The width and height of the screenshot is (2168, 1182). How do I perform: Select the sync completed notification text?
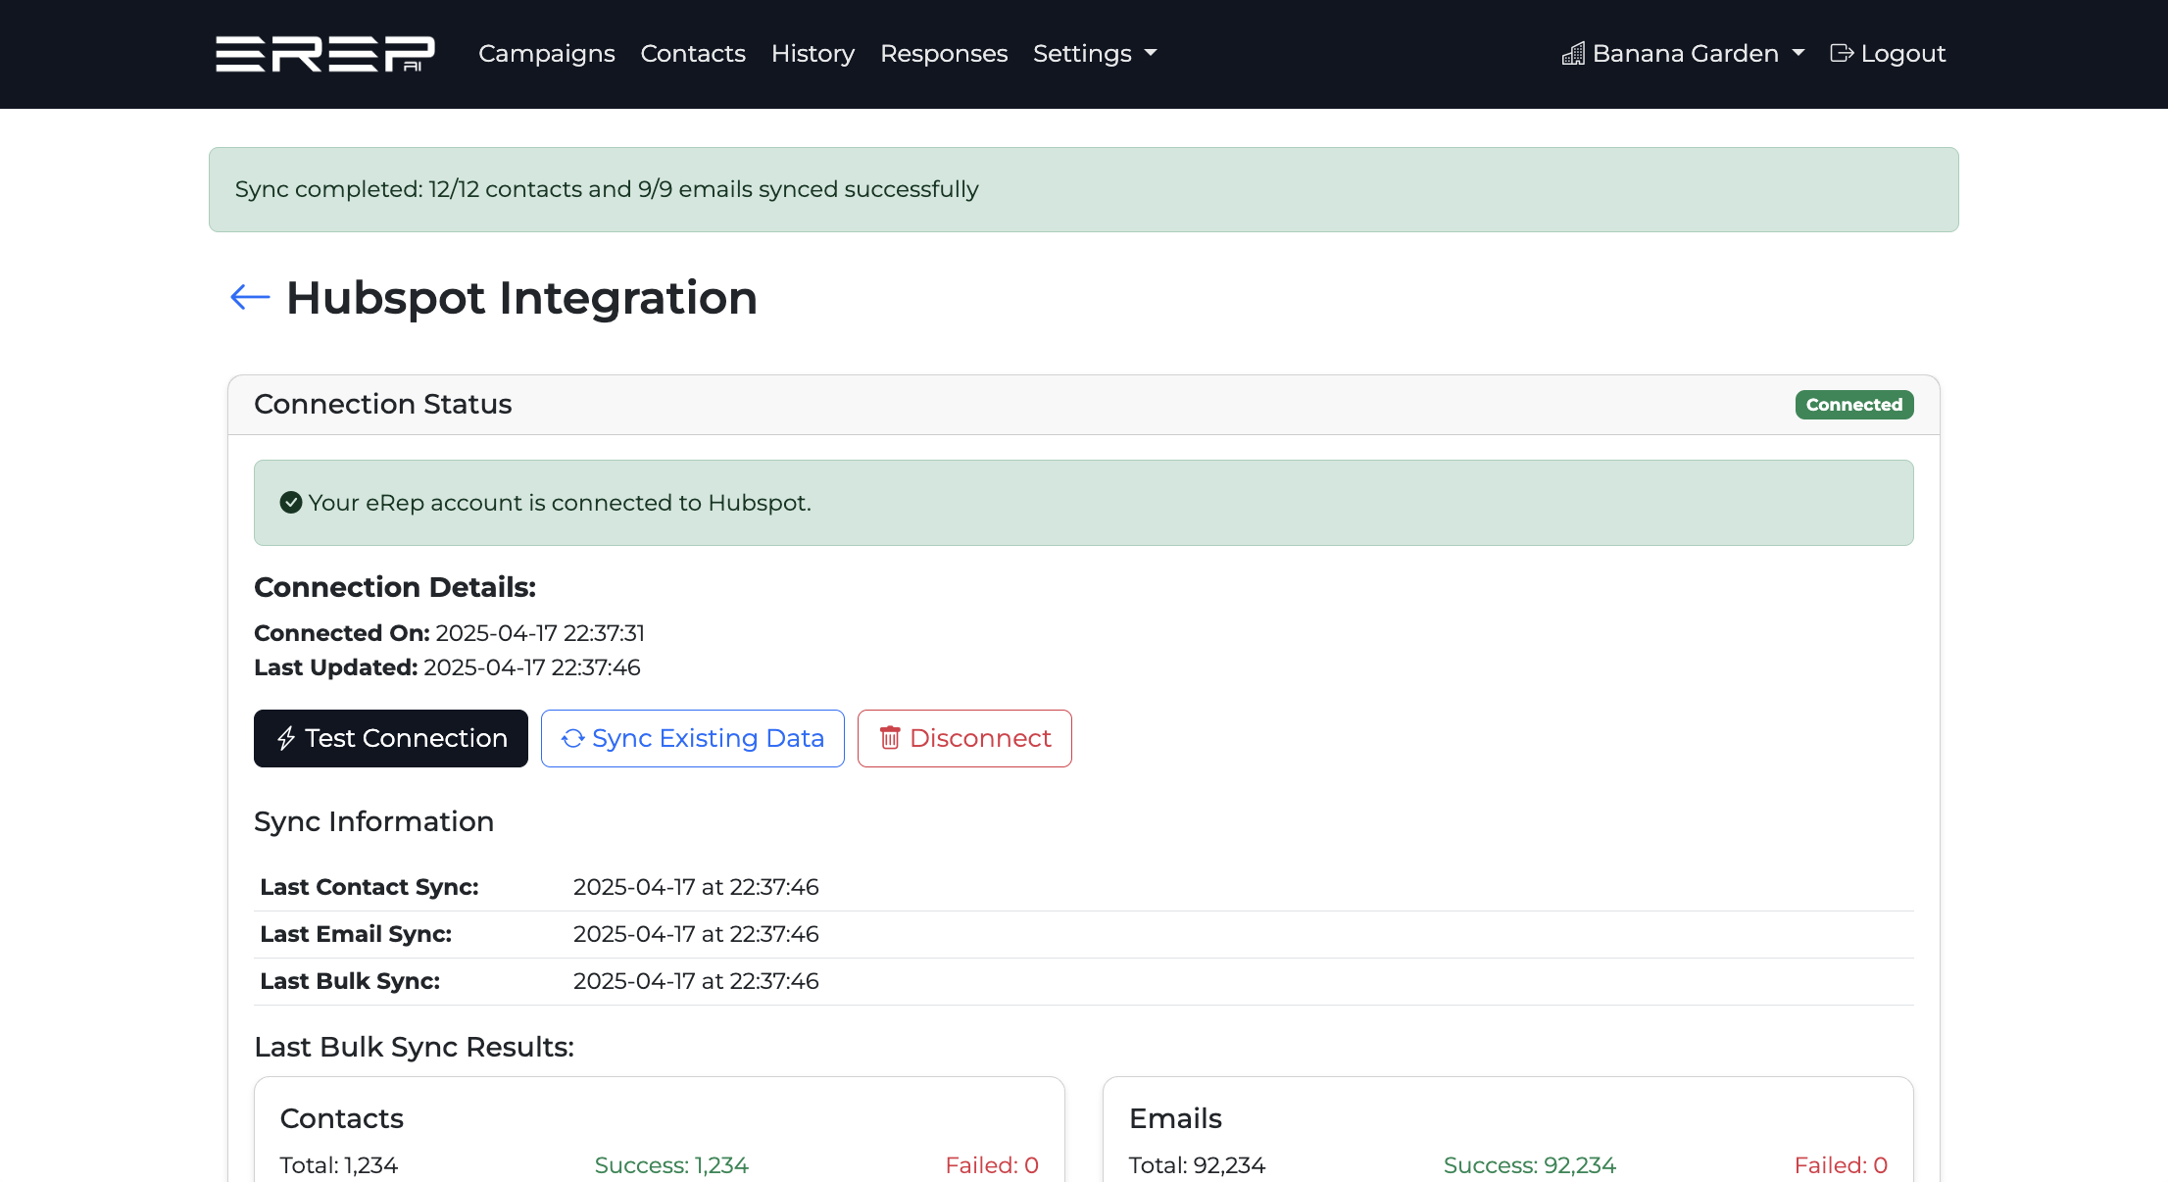(x=607, y=189)
